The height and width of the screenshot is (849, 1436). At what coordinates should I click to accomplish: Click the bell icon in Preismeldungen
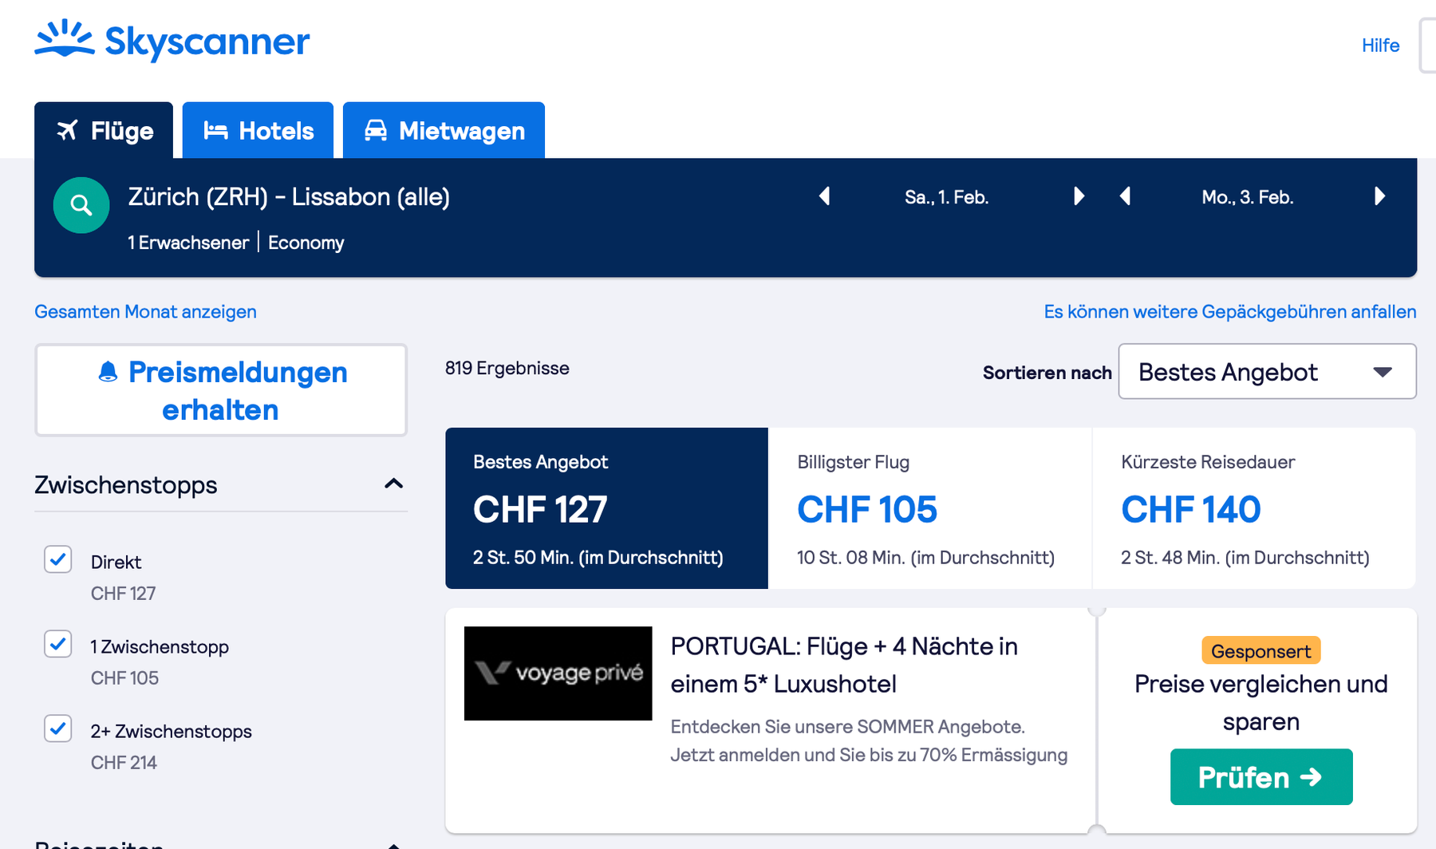click(108, 372)
